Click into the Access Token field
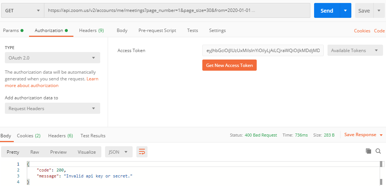Image resolution: width=386 pixels, height=186 pixels. click(x=263, y=50)
